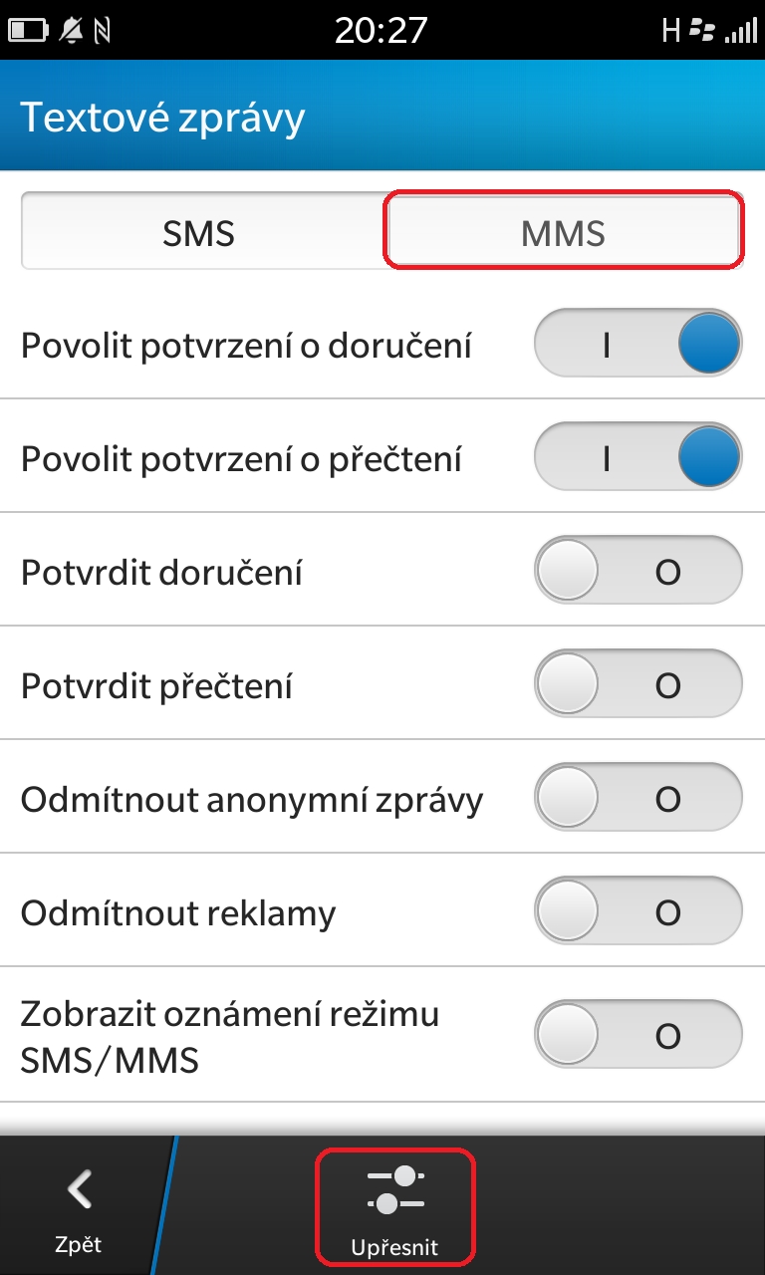Tap the Zpět back arrow icon
Viewport: 765px width, 1275px height.
click(79, 1189)
